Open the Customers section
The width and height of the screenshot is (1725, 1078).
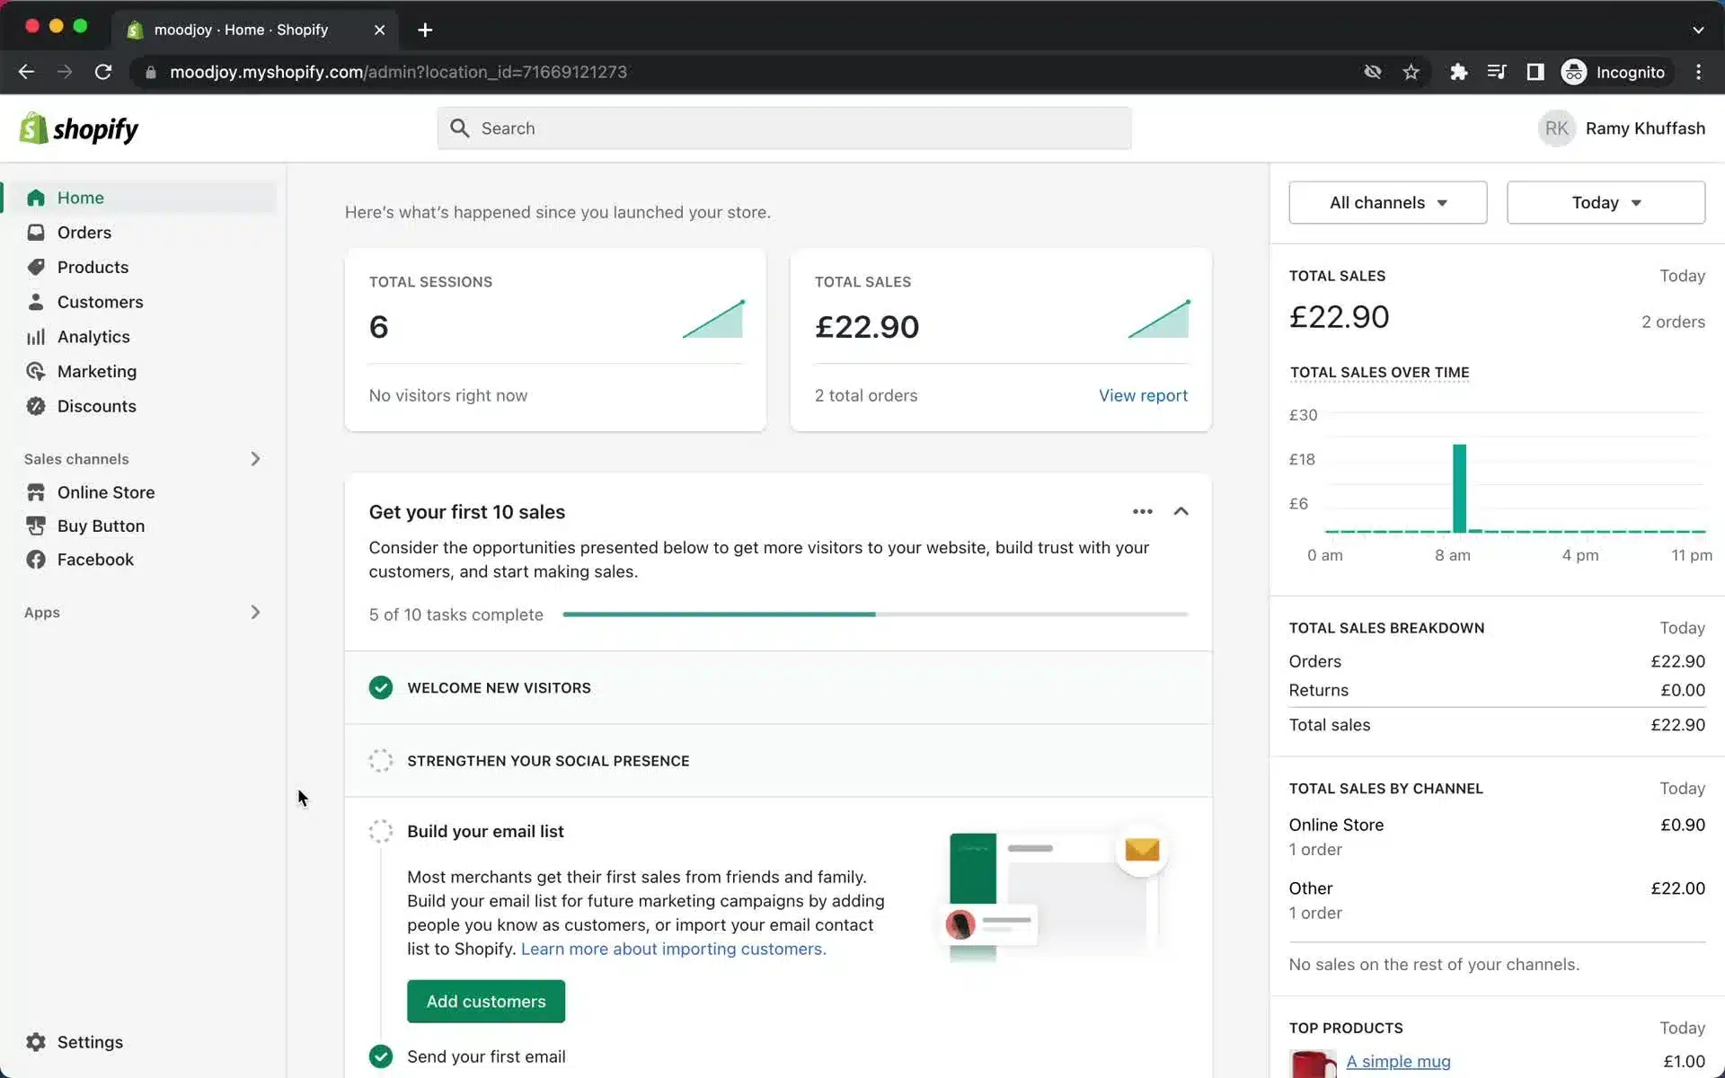coord(36,302)
